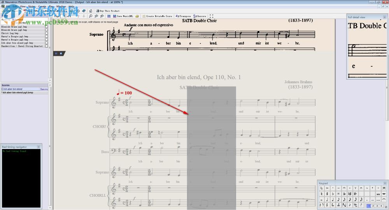This screenshot has height=210, width=389.
Task: Select the flat sign on Keypad
Action: pos(333,194)
